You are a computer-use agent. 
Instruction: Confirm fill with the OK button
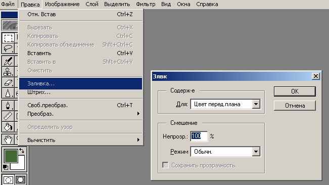click(295, 91)
